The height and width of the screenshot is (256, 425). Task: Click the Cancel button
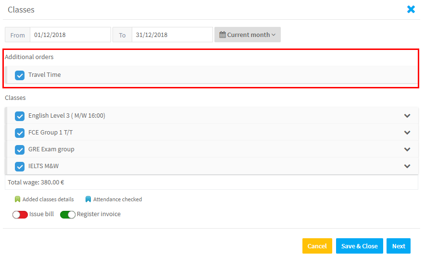point(317,246)
